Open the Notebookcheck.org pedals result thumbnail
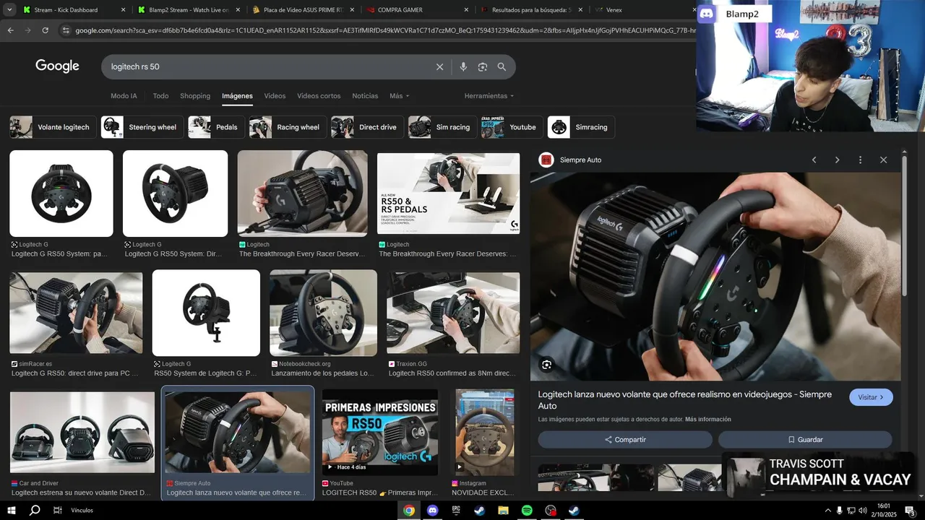 (x=323, y=313)
